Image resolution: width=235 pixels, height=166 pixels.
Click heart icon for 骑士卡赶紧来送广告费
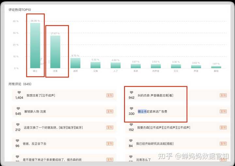click(132, 108)
